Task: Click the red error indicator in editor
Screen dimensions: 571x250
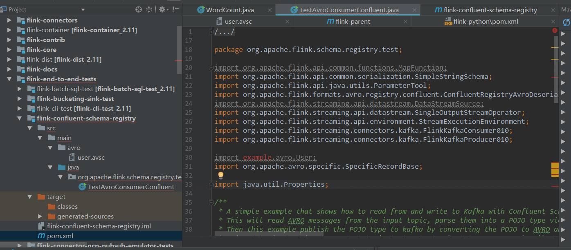Action: (555, 31)
